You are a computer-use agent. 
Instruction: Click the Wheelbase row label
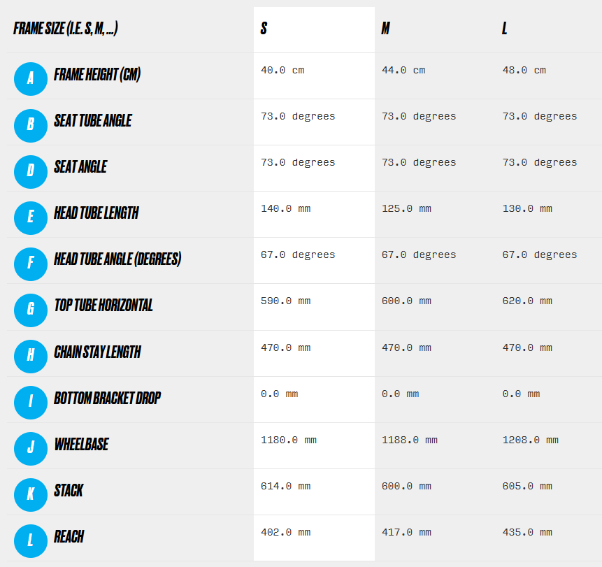coord(81,445)
